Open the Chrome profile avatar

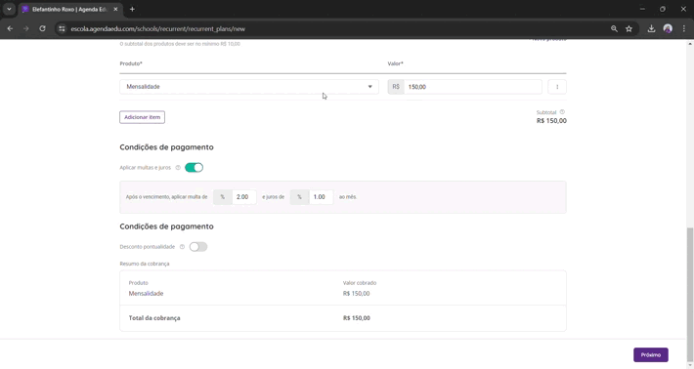tap(668, 28)
